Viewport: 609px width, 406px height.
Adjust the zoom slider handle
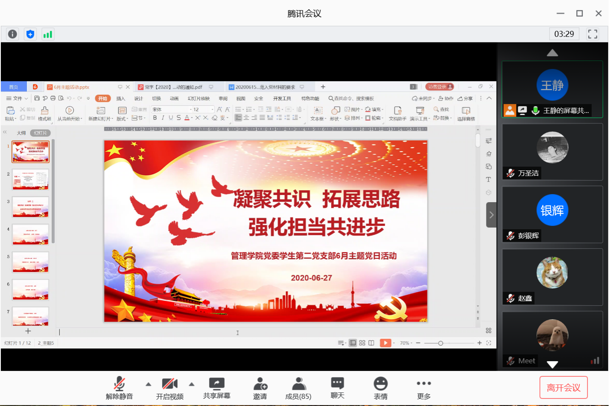[441, 343]
